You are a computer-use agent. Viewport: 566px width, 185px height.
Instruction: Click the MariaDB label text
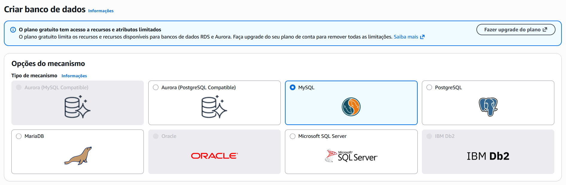[x=34, y=136]
